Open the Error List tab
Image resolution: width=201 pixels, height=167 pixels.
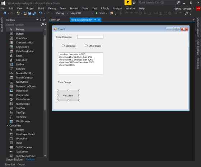coord(10,164)
